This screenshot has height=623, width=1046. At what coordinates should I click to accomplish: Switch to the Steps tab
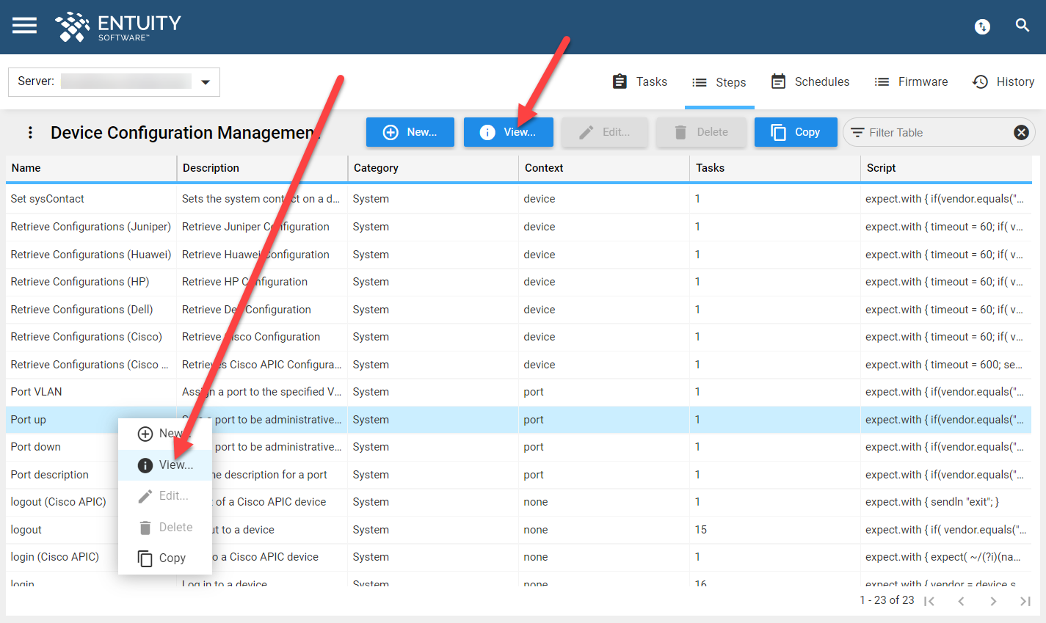(719, 81)
